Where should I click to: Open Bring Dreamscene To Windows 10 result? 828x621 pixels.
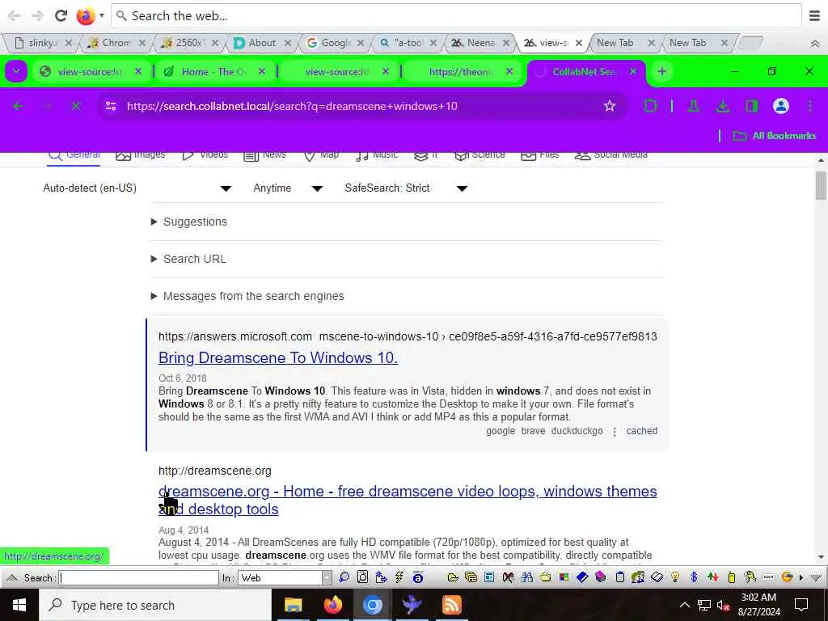click(278, 358)
